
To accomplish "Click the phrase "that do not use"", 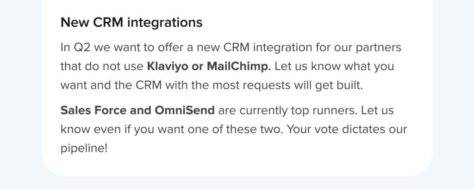I will (x=102, y=66).
